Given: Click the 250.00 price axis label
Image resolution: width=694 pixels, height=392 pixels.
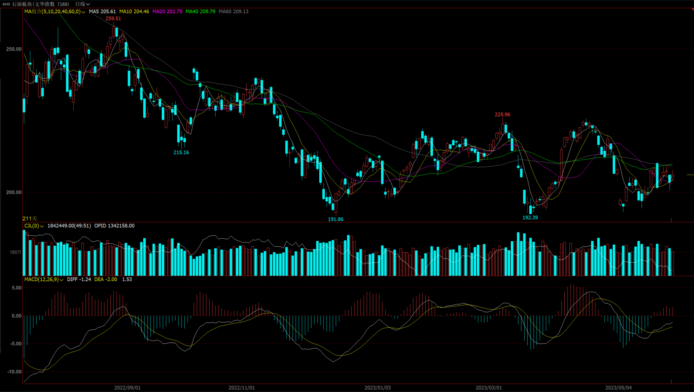Looking at the screenshot, I should pos(14,49).
